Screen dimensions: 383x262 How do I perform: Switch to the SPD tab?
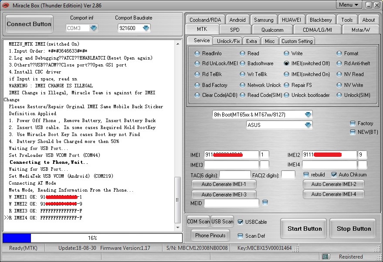pyautogui.click(x=235, y=30)
